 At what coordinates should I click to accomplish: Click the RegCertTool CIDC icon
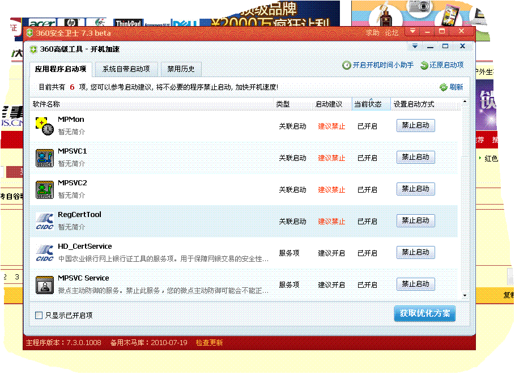[x=45, y=222]
